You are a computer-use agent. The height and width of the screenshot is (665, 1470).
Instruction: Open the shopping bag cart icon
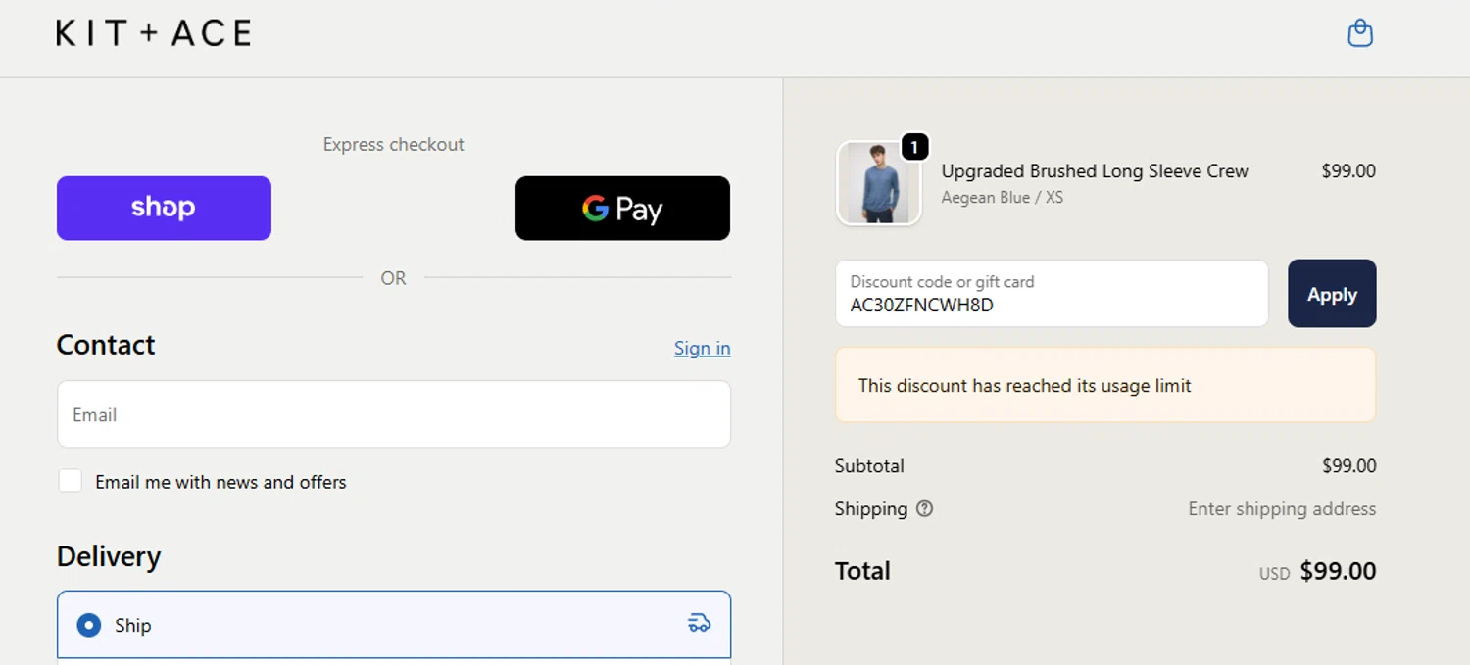pos(1360,33)
